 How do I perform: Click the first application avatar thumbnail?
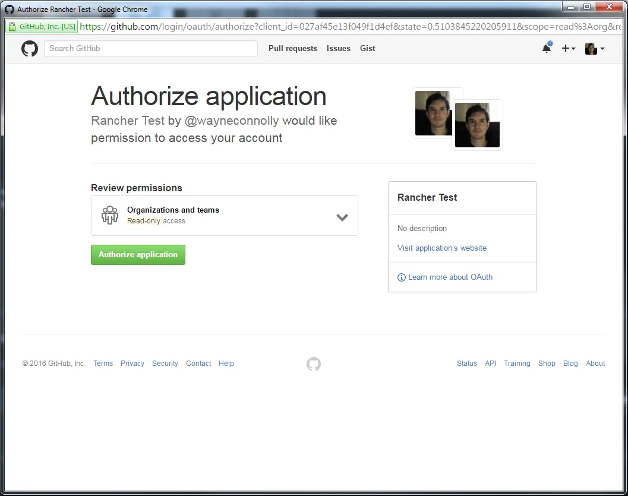coord(433,113)
